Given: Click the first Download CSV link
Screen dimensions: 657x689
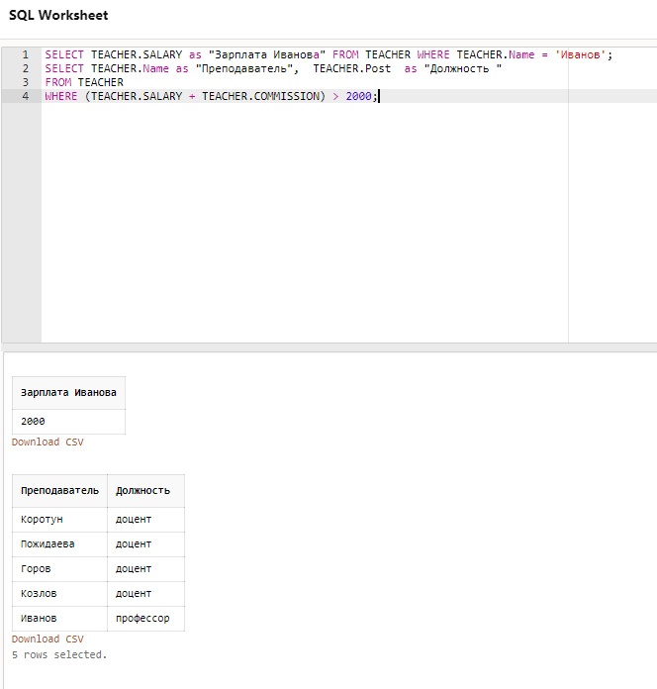Looking at the screenshot, I should pos(47,443).
